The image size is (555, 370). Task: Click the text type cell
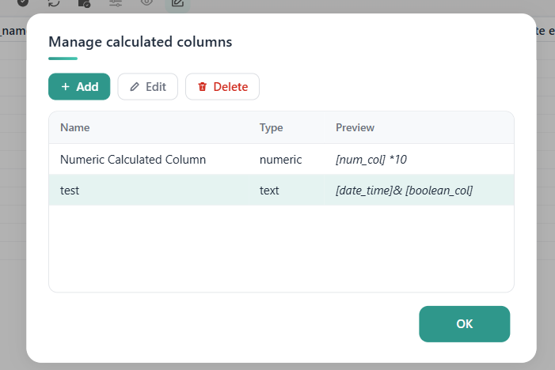(x=269, y=191)
